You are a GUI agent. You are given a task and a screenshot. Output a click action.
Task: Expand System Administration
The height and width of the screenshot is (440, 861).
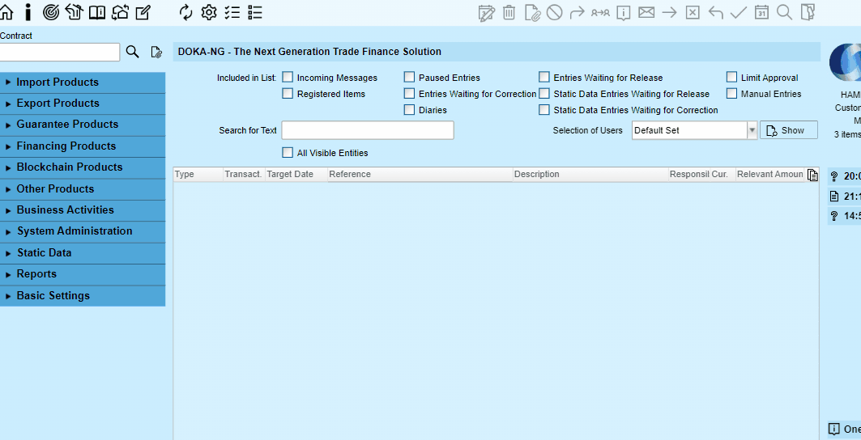83,231
